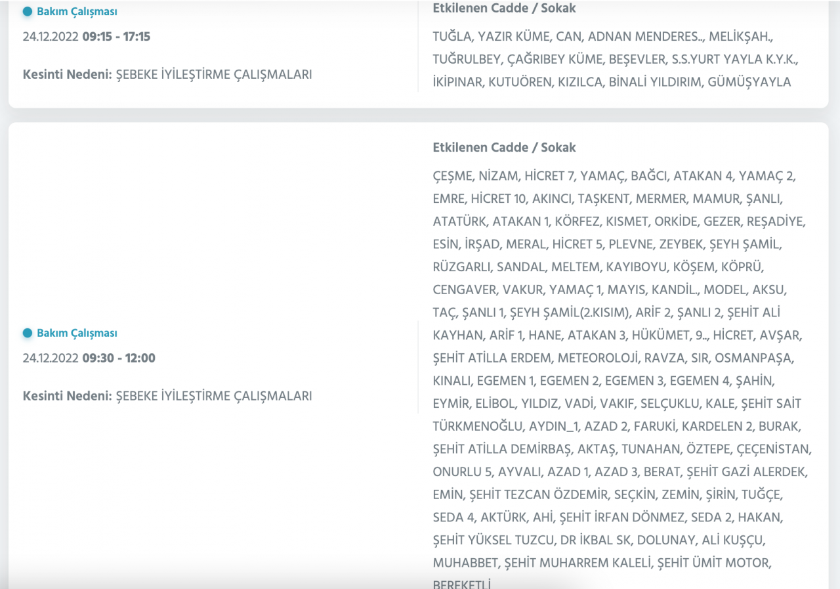Image resolution: width=840 pixels, height=589 pixels.
Task: Click the partially visible BEREKETLİ entry
Action: pyautogui.click(x=462, y=584)
